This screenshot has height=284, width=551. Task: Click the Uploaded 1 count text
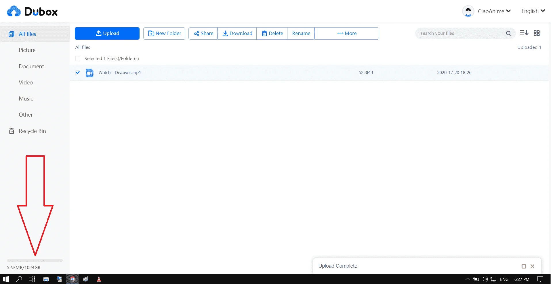[x=529, y=47]
